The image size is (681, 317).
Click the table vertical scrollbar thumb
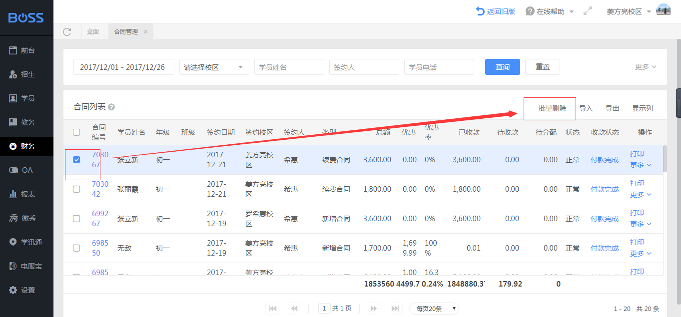[665, 159]
